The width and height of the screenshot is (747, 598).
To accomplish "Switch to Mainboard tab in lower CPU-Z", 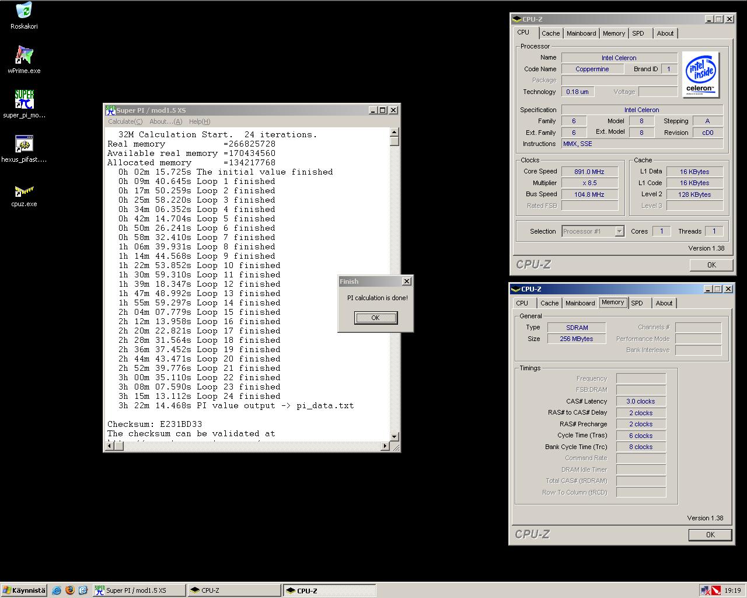I will pyautogui.click(x=580, y=303).
